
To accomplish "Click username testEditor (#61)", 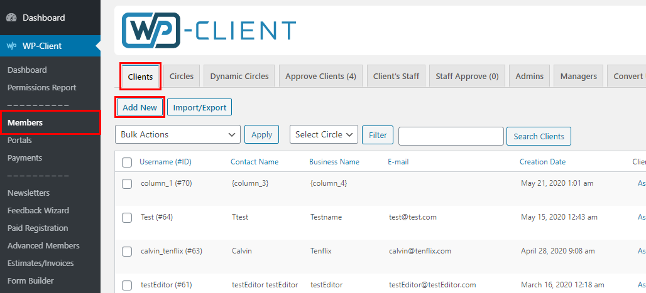I will coord(166,284).
